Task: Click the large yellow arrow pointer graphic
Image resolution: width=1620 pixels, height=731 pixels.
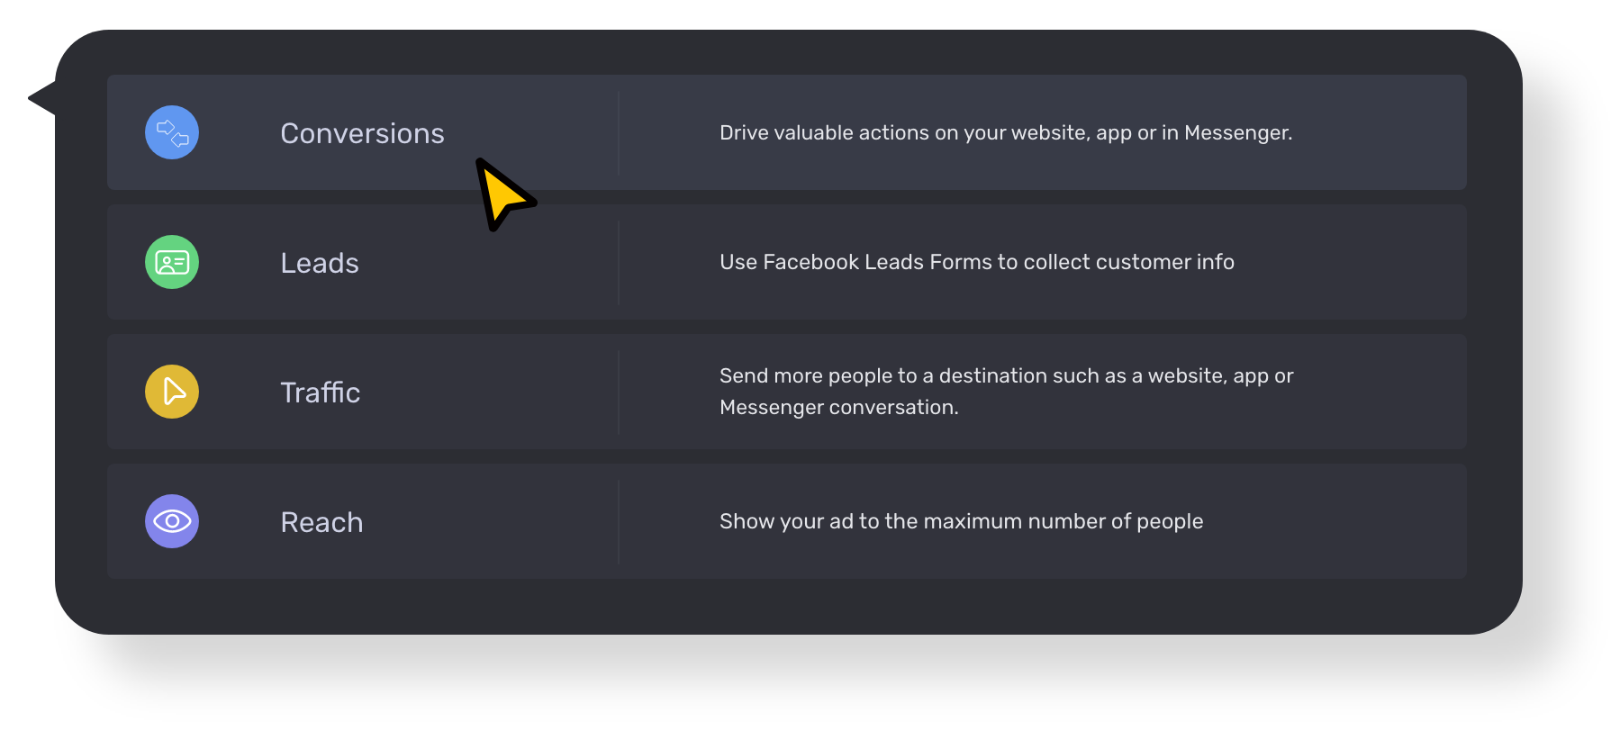Action: click(x=502, y=193)
